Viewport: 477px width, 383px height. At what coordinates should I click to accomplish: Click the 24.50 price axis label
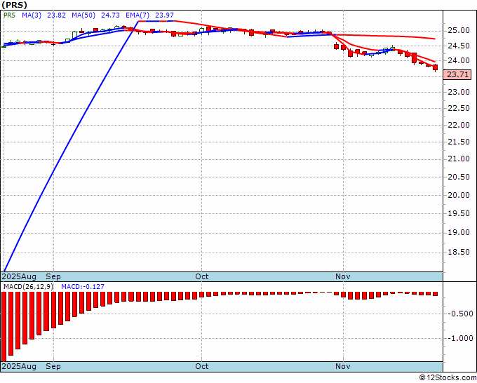459,46
